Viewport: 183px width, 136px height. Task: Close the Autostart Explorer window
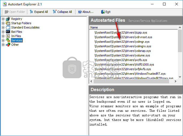(x=177, y=4)
